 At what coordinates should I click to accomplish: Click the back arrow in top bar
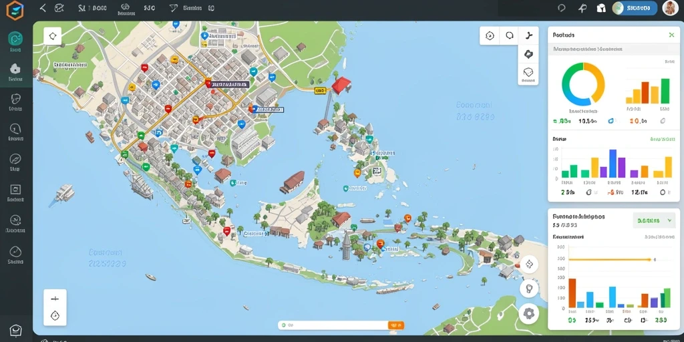click(42, 8)
